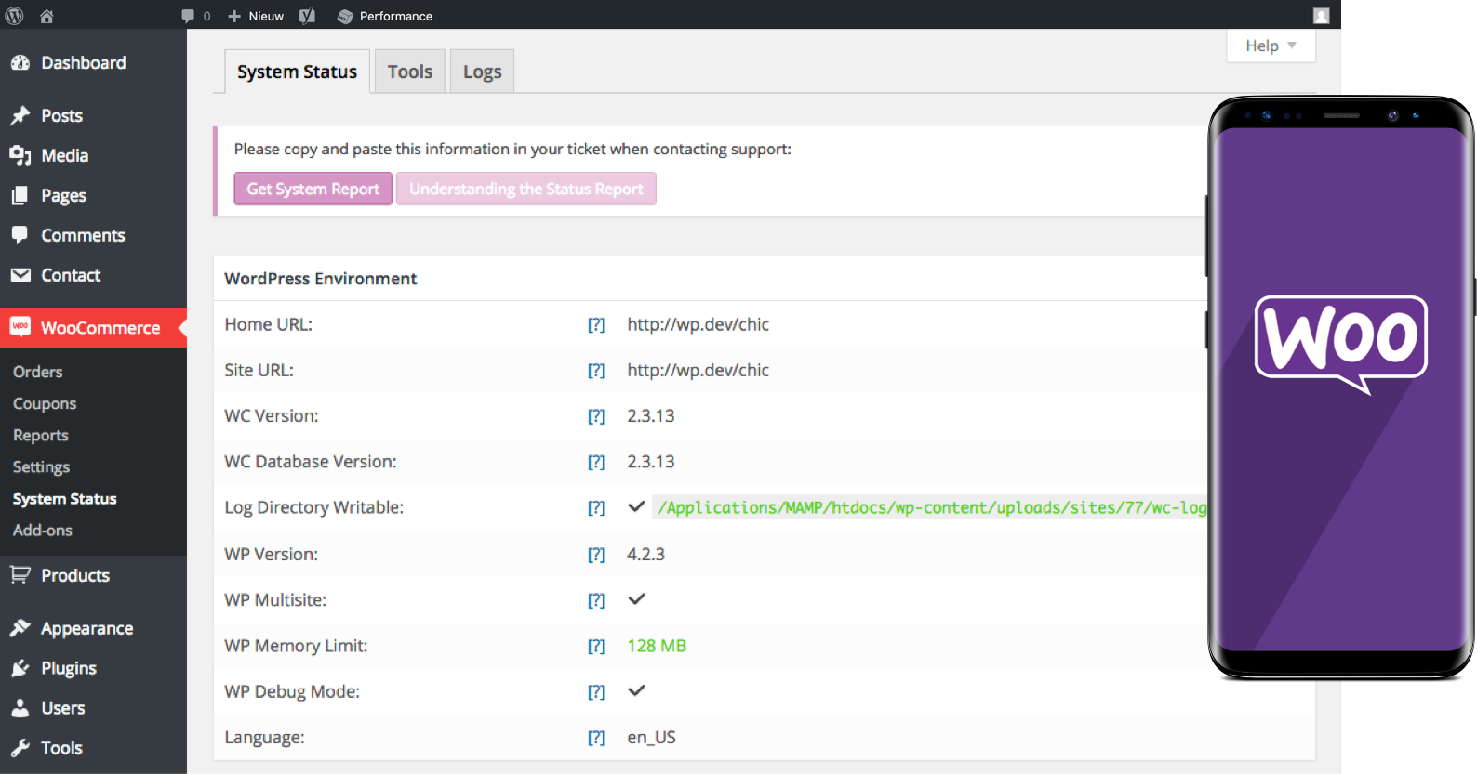The width and height of the screenshot is (1477, 774).
Task: Click the Pages icon in sidebar
Action: pyautogui.click(x=20, y=195)
